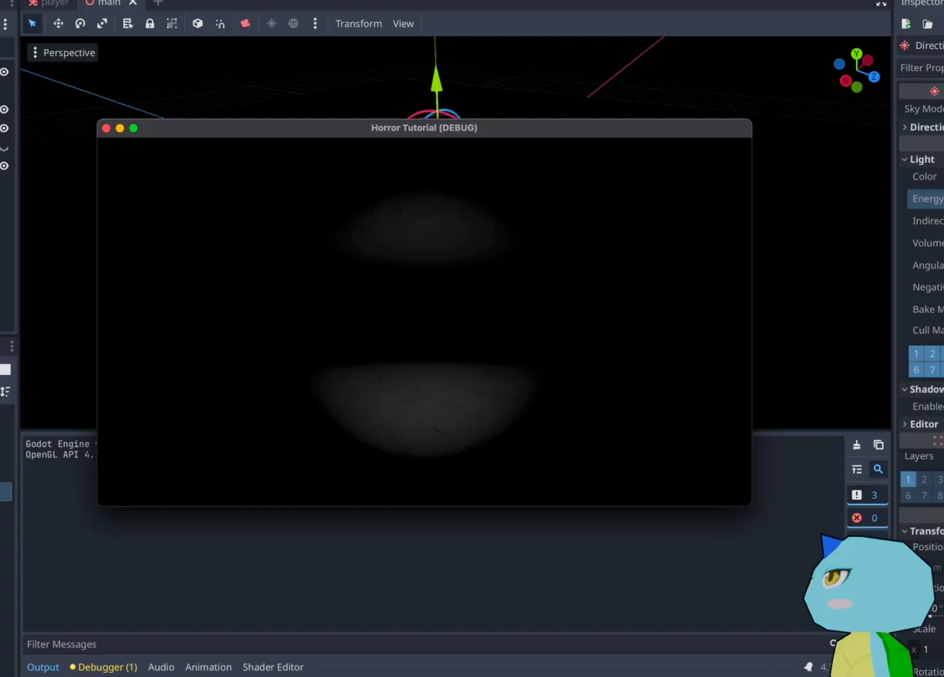Screen dimensions: 944x677
Task: Lock the selected node with padlock icon
Action: coord(150,24)
